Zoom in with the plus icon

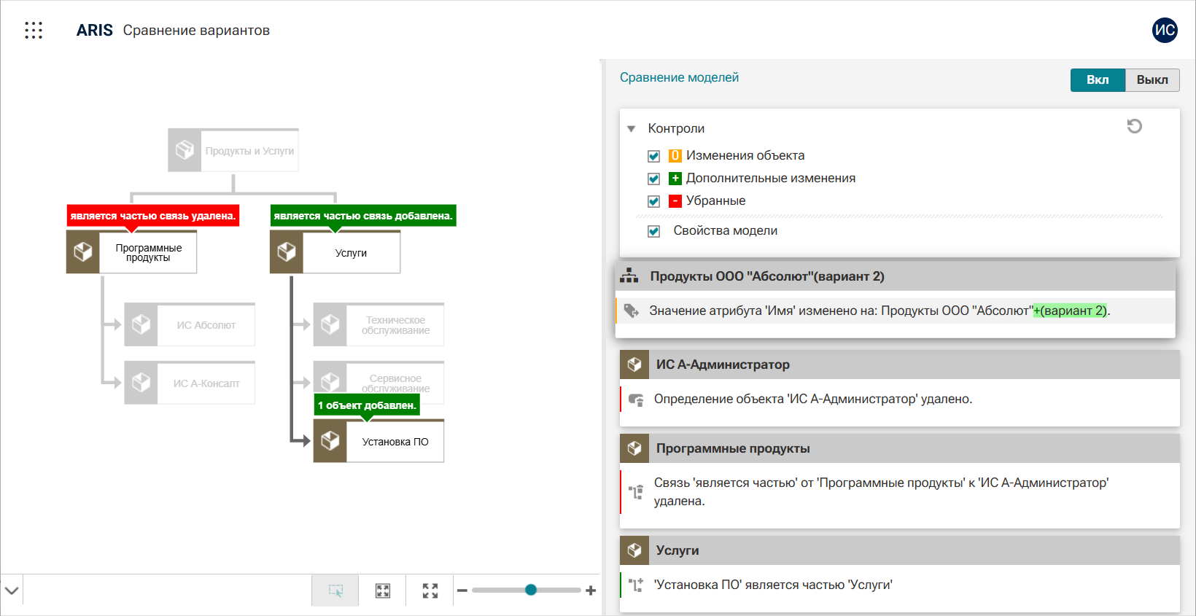(591, 590)
